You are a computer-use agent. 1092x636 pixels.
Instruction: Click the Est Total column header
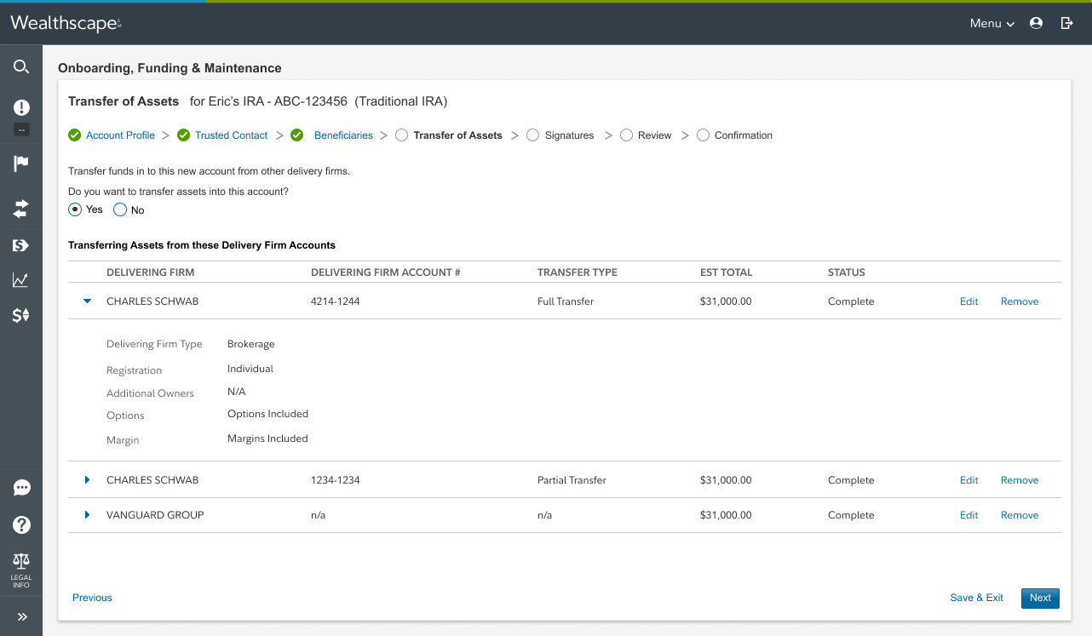tap(727, 272)
